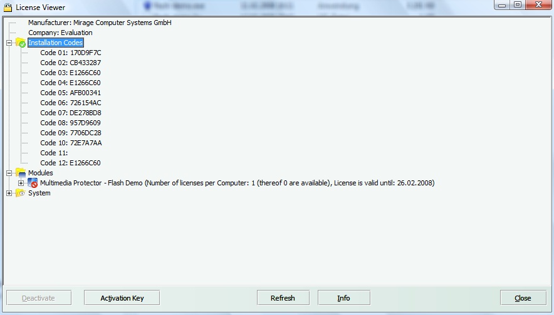The height and width of the screenshot is (315, 554).
Task: Click the Installation Codes folder icon
Action: 21,43
